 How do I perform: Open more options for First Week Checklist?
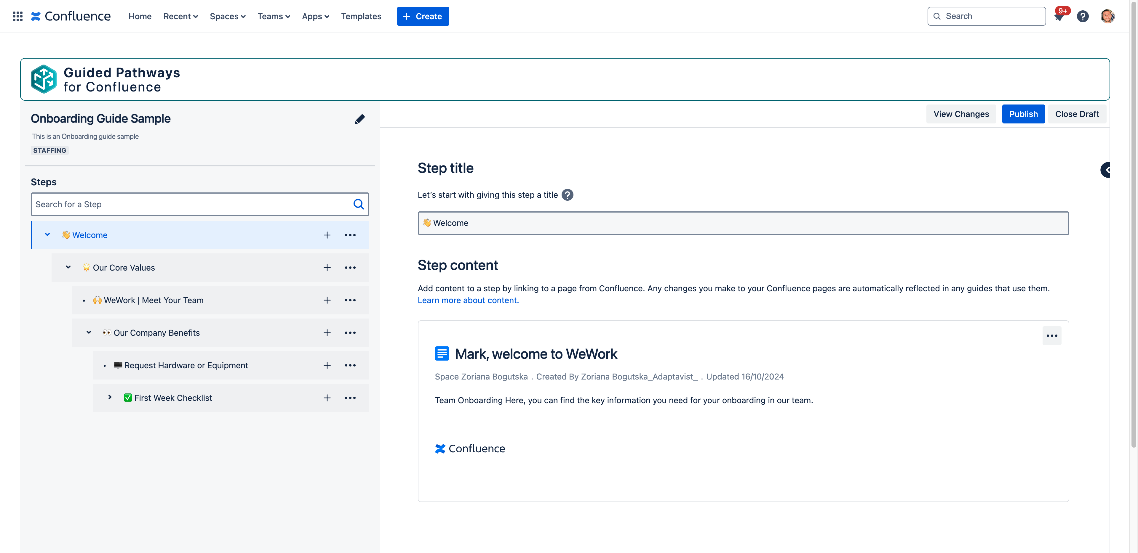tap(350, 398)
